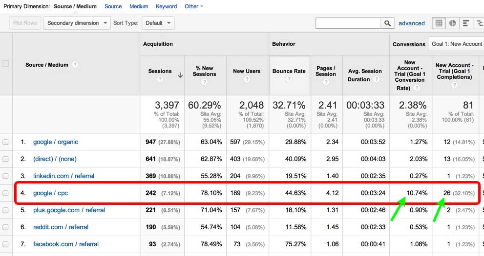Switch to pie chart percentage view
Viewport: 484px width, 256px height.
tap(452, 23)
